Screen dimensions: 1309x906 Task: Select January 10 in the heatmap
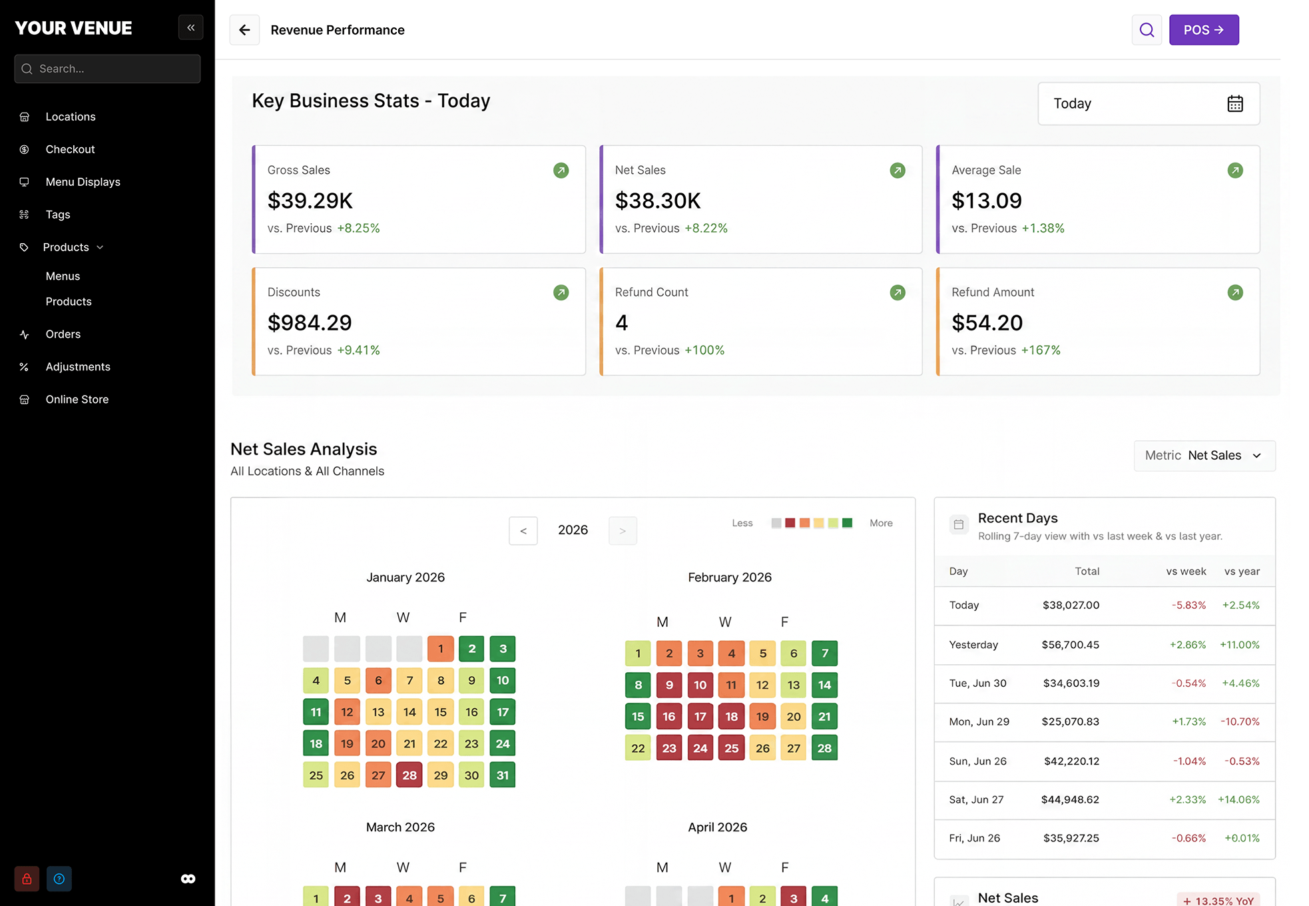(x=503, y=680)
